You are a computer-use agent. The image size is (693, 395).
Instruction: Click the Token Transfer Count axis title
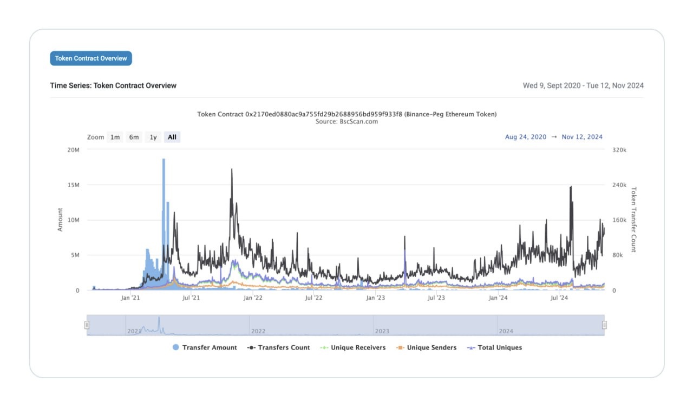pos(633,220)
